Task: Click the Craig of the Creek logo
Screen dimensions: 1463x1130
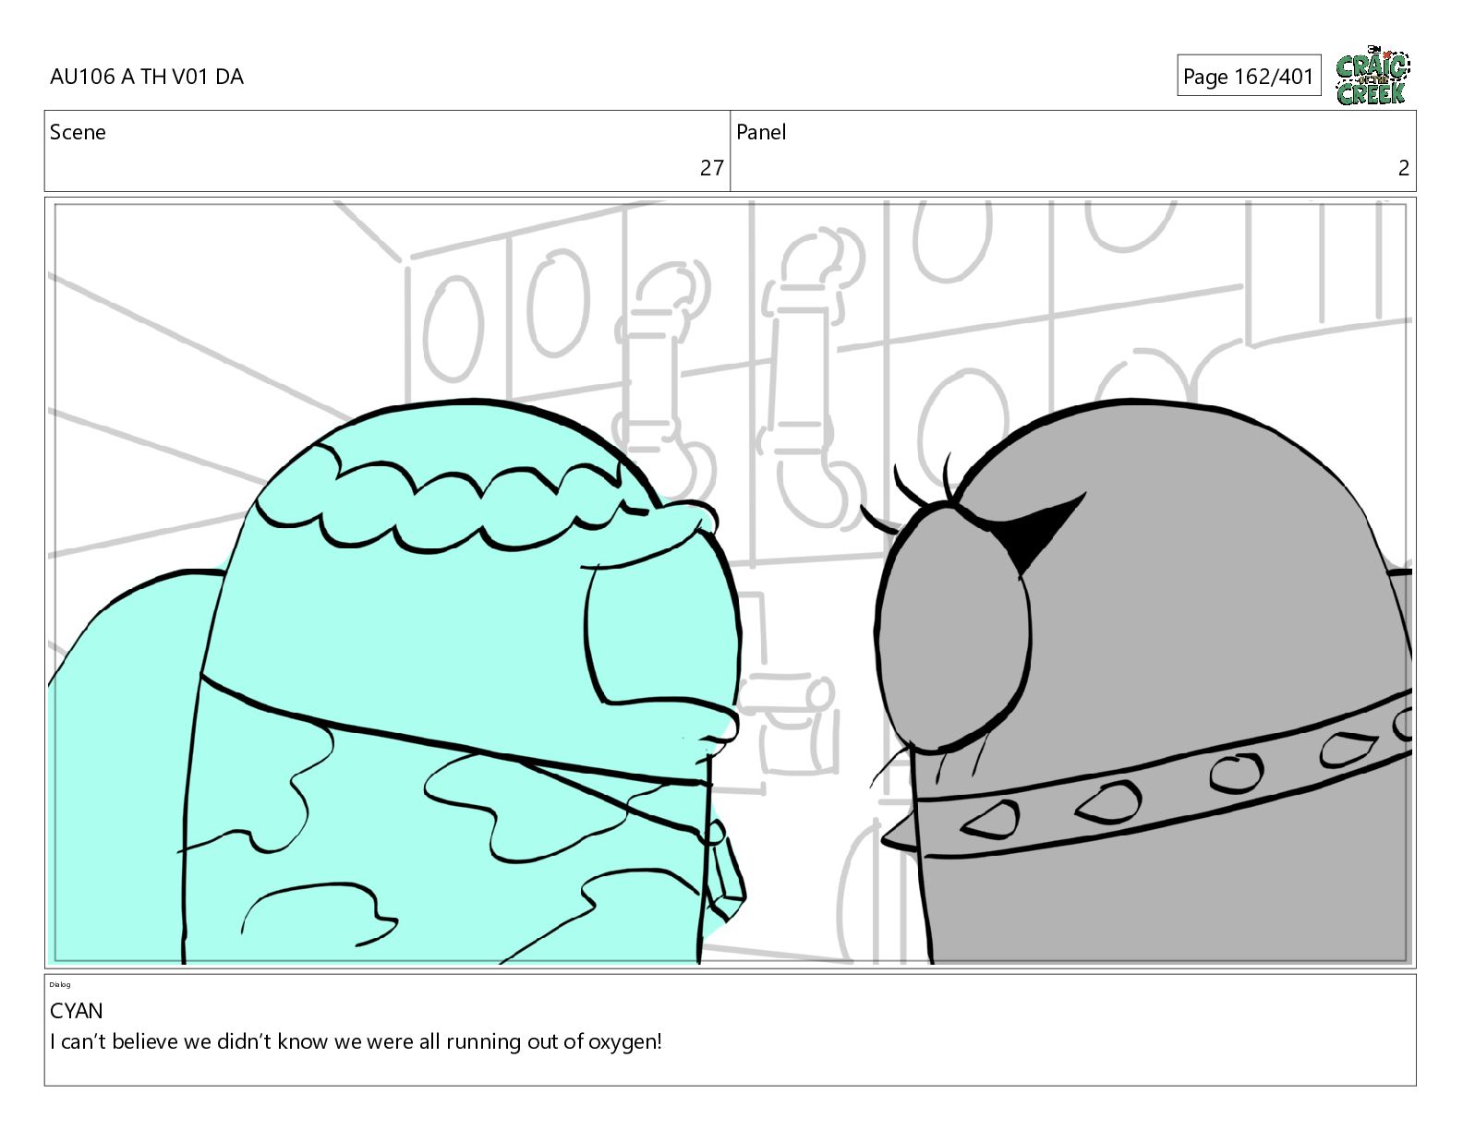Action: point(1372,76)
